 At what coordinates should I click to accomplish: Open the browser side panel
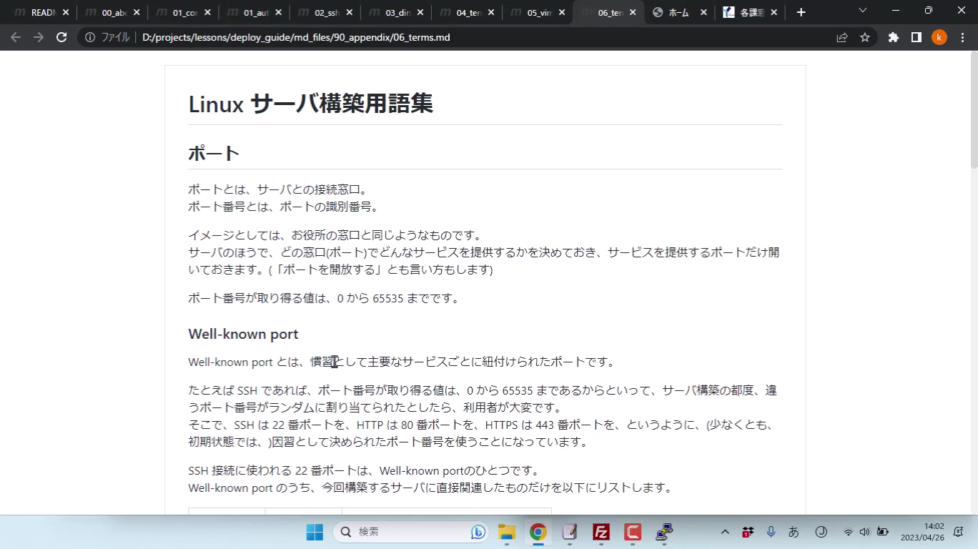pyautogui.click(x=916, y=37)
